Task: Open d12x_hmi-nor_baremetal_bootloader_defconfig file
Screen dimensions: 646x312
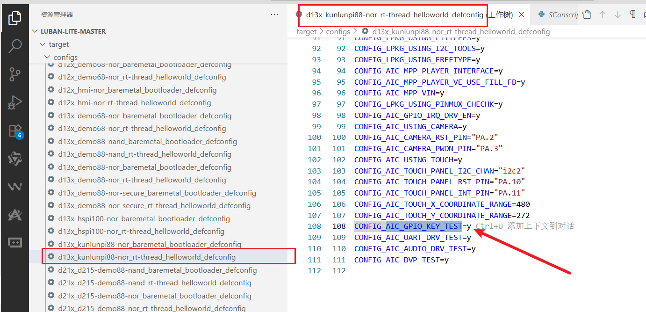Action: [x=137, y=90]
